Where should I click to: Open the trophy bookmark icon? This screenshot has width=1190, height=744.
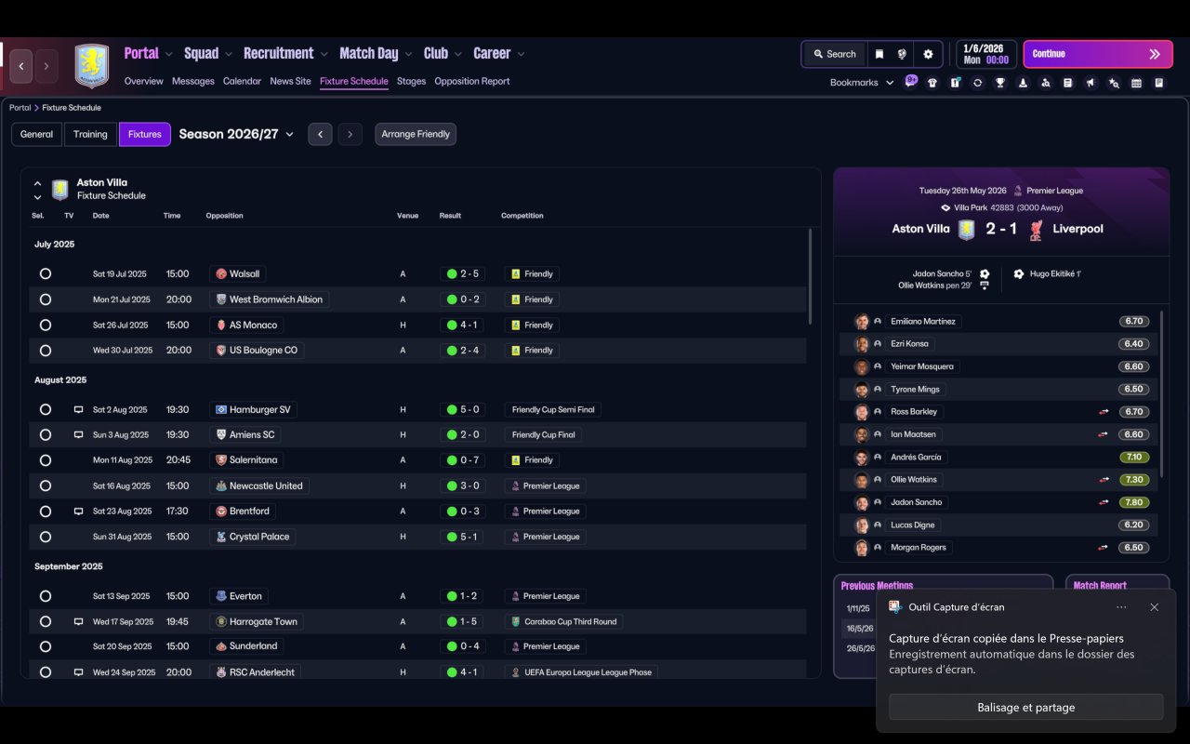pos(1000,83)
